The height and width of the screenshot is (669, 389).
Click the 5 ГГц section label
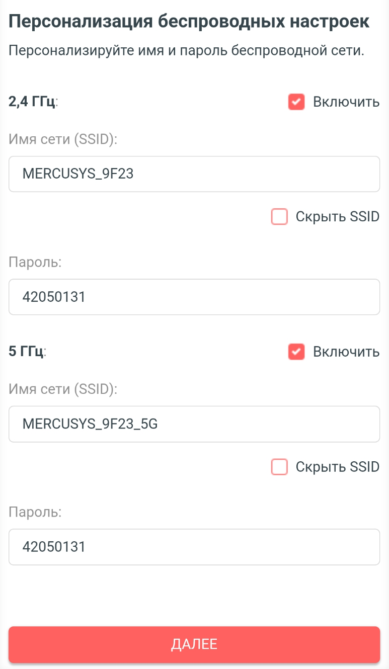(x=27, y=352)
